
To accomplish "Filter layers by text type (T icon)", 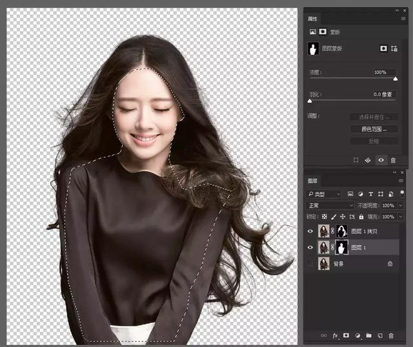I will click(372, 194).
